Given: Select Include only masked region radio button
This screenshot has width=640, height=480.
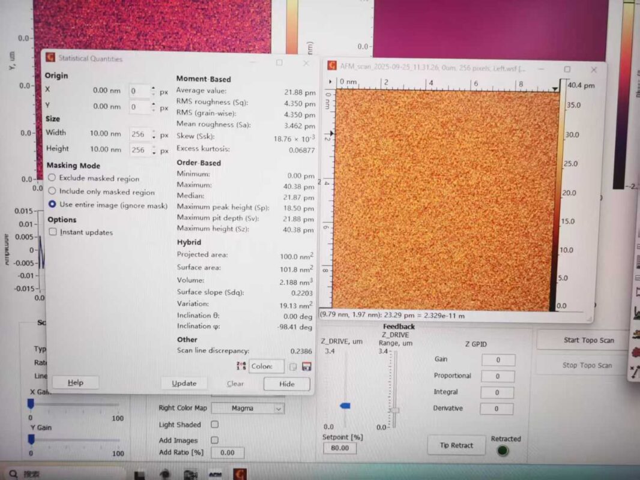Looking at the screenshot, I should pyautogui.click(x=52, y=191).
